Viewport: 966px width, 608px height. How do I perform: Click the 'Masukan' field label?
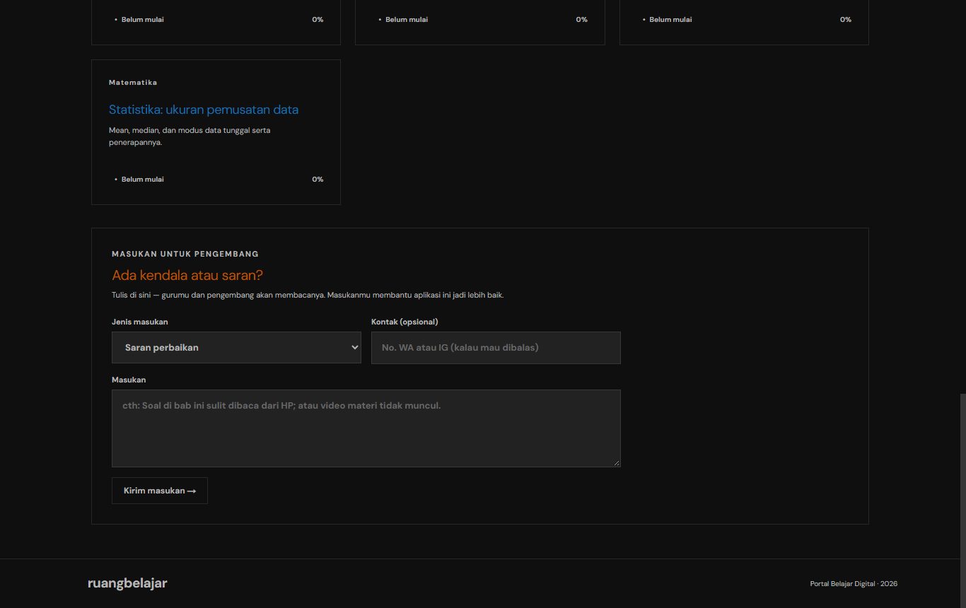129,380
